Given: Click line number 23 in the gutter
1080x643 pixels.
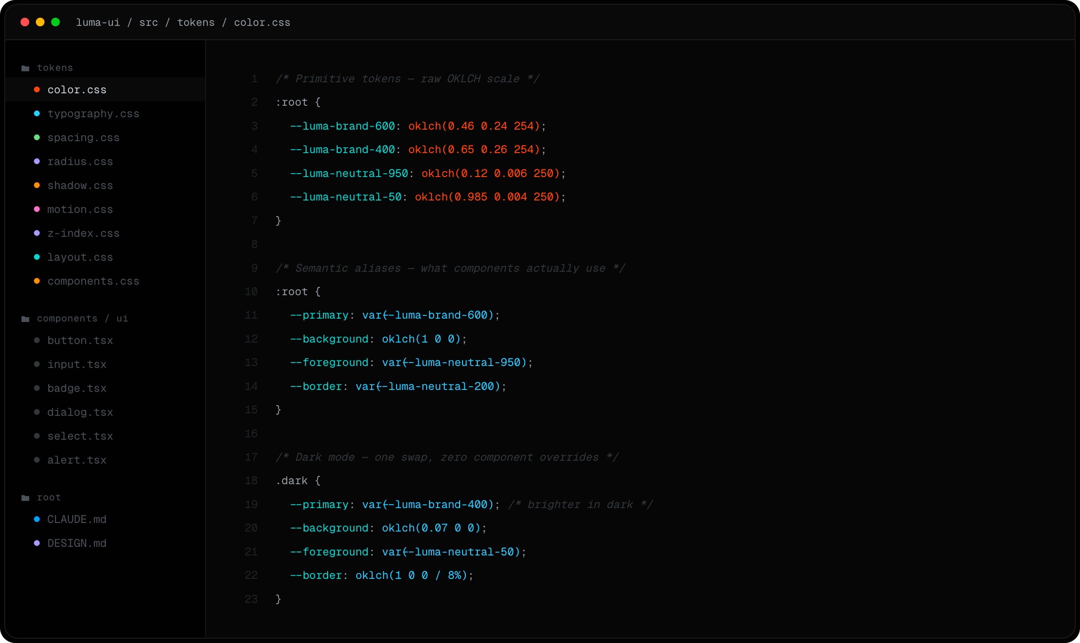Looking at the screenshot, I should pyautogui.click(x=251, y=599).
